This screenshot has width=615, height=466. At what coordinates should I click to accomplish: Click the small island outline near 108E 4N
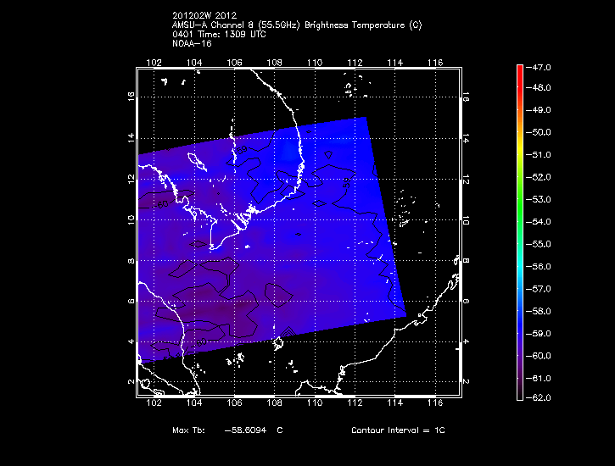click(278, 343)
